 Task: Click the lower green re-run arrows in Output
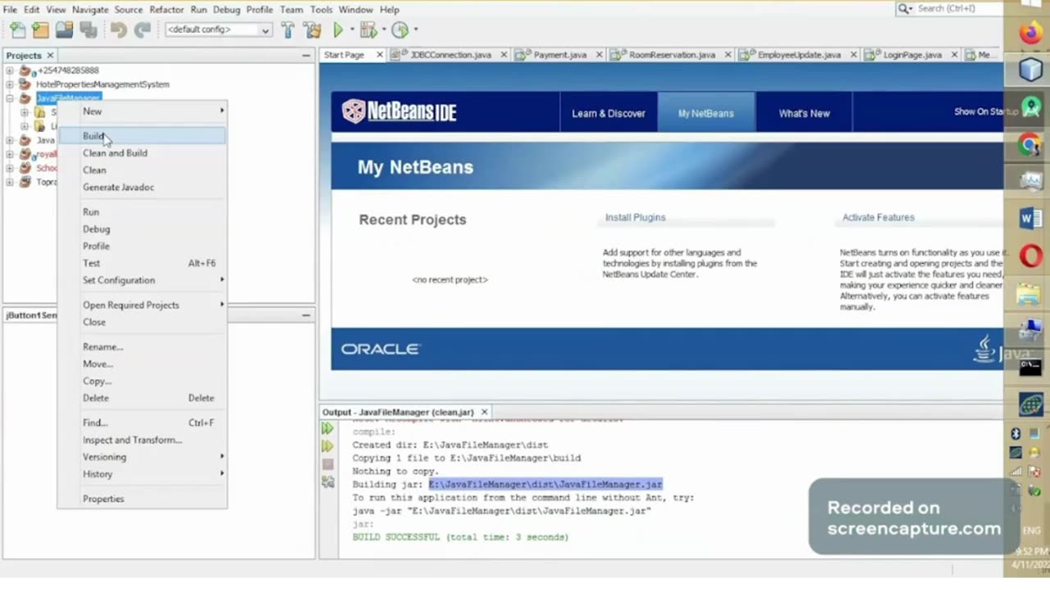click(327, 447)
